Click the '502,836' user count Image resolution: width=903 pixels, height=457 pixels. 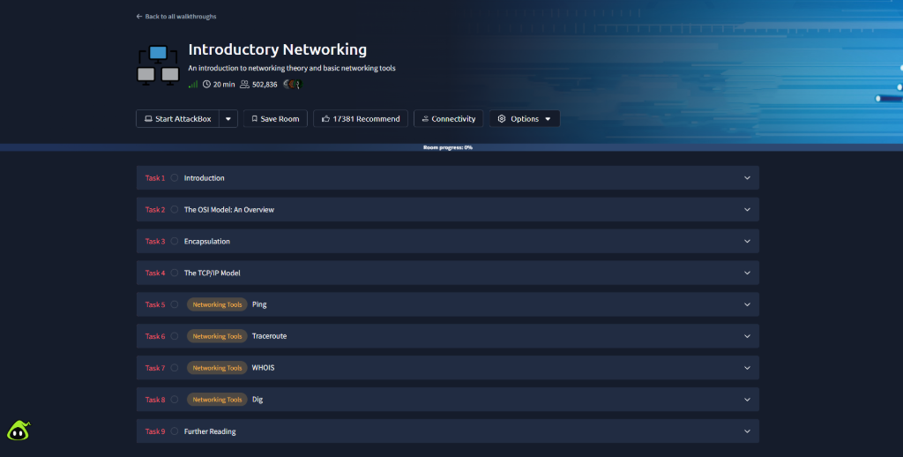point(265,84)
